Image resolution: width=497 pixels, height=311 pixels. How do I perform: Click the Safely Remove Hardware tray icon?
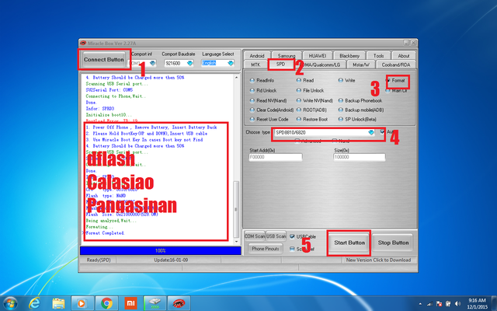pos(448,304)
